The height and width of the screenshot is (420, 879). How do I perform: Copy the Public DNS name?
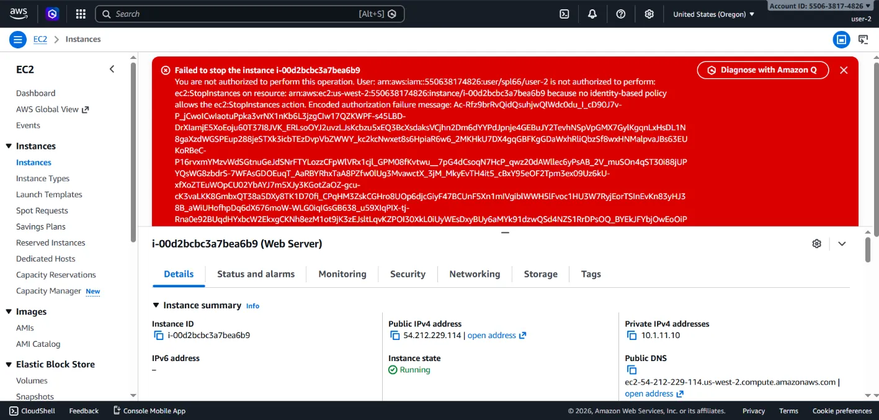631,370
